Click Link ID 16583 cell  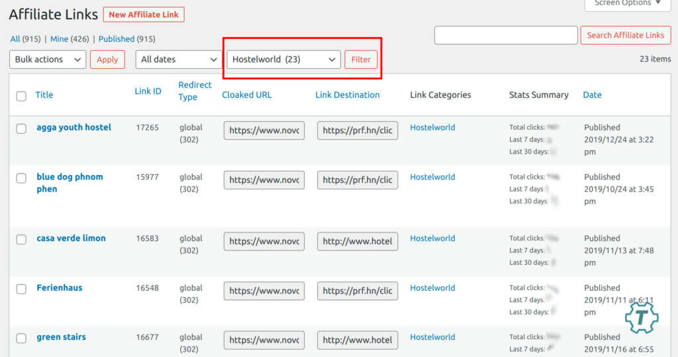[x=148, y=238]
